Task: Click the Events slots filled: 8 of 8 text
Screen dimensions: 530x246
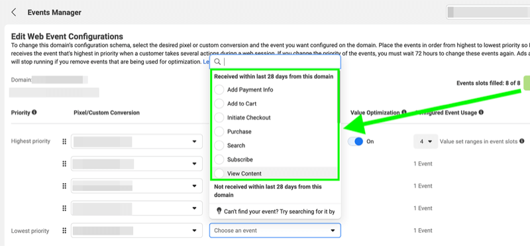Action: (488, 83)
